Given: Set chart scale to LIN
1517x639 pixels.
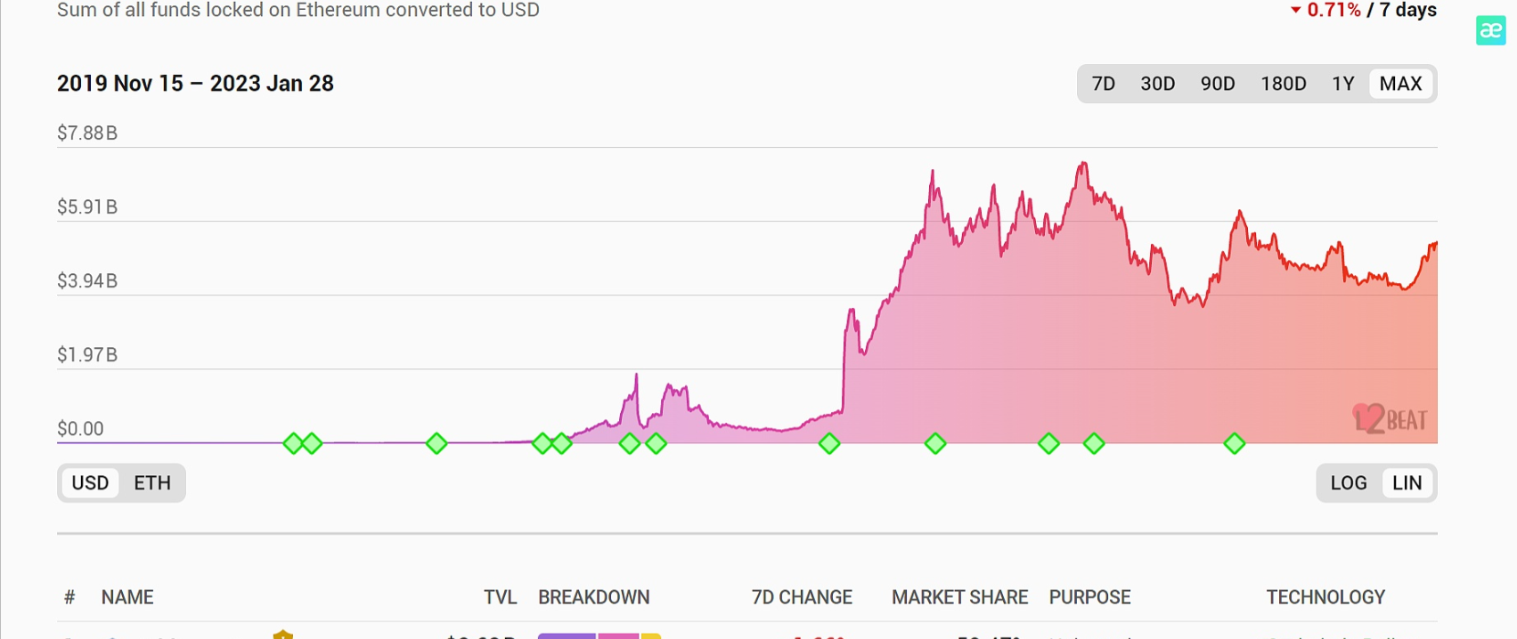Looking at the screenshot, I should pos(1407,483).
